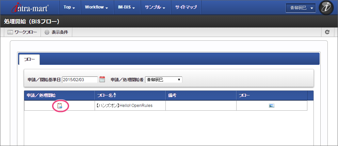Screen dimensions: 338x146
Task: Go to サイトマップ menu item
Action: coord(186,7)
